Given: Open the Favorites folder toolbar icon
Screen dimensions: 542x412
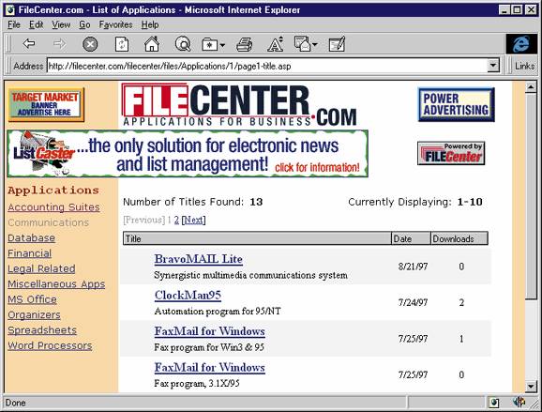Looking at the screenshot, I should click(209, 45).
